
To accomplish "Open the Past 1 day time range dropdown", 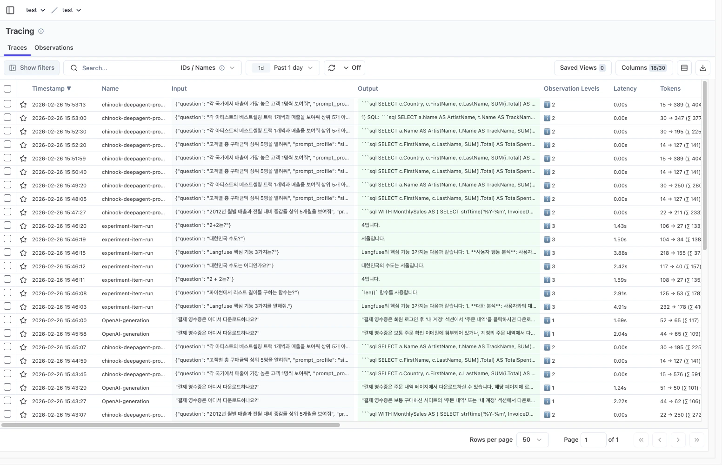I will [283, 68].
